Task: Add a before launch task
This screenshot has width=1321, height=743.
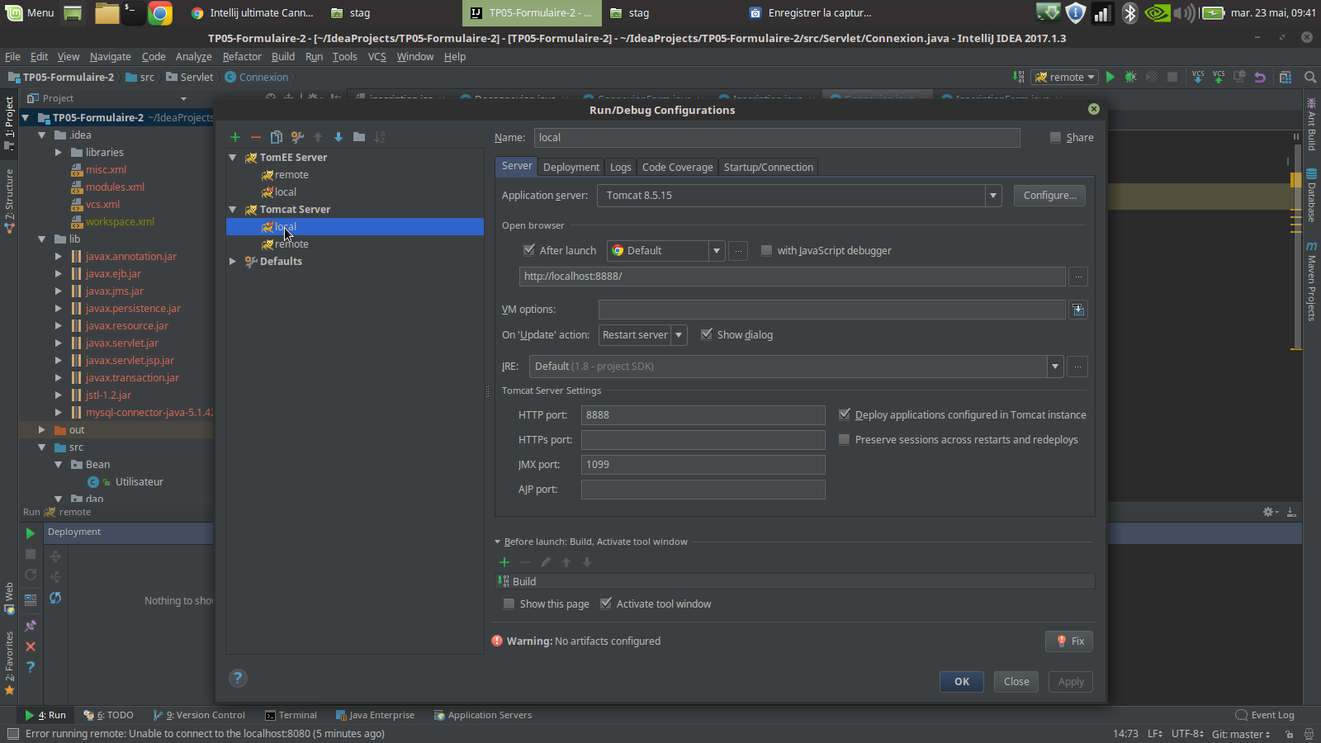Action: coord(504,562)
